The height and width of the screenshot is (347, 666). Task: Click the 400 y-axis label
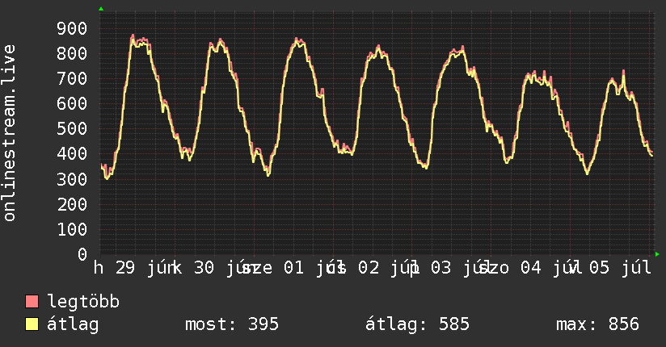click(x=72, y=153)
